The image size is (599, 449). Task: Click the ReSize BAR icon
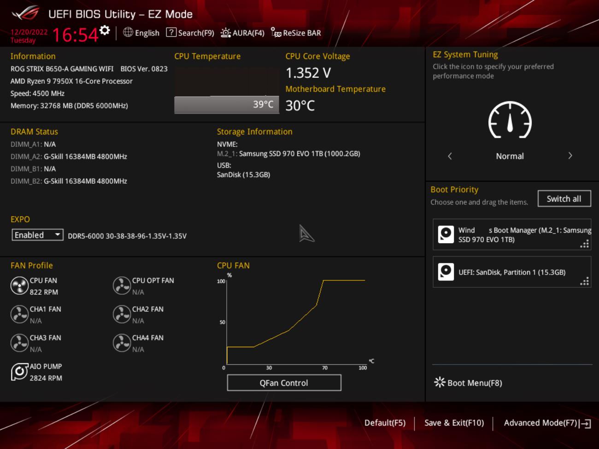(x=276, y=32)
